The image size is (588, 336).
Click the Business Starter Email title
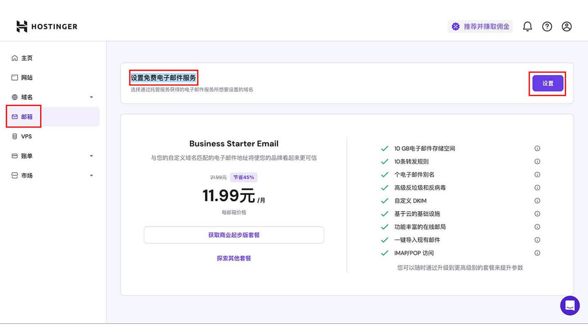coord(234,144)
